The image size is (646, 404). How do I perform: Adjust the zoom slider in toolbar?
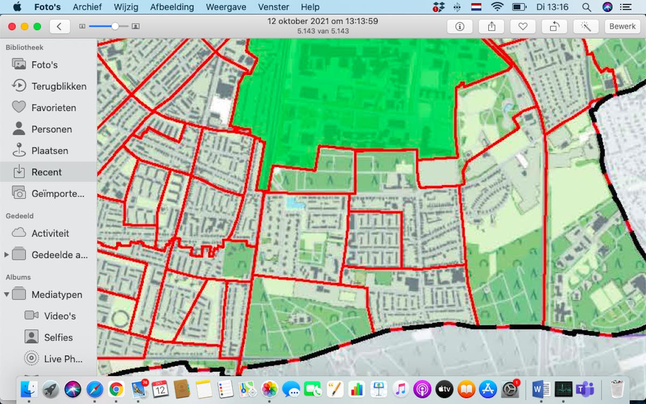tap(115, 26)
